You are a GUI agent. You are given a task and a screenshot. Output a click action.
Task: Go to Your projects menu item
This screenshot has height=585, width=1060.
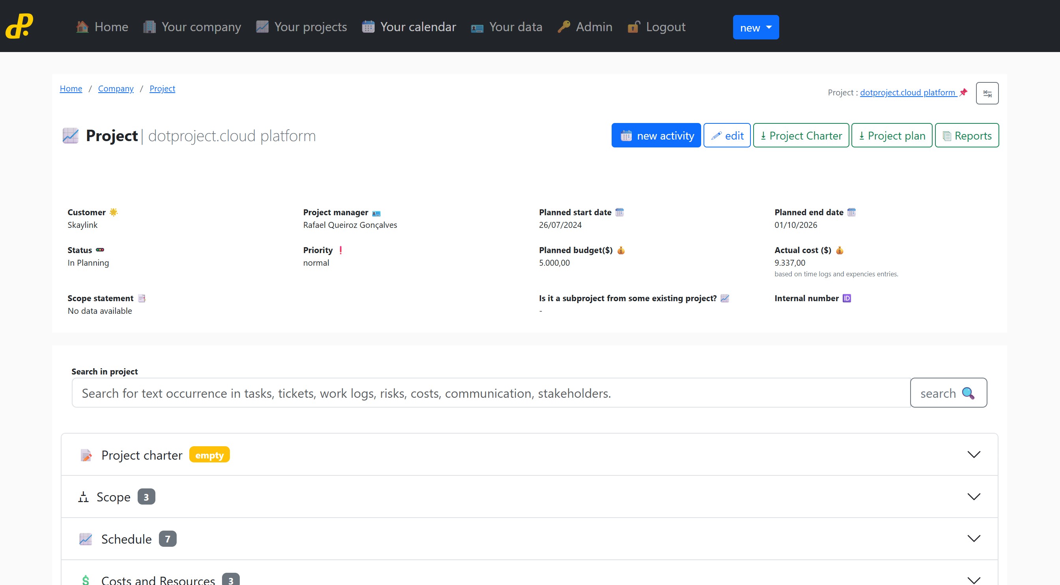[x=302, y=27]
